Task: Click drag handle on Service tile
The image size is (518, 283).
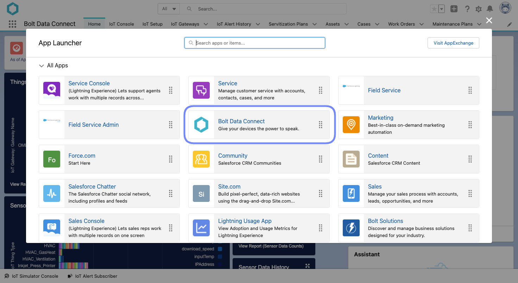Action: click(321, 90)
